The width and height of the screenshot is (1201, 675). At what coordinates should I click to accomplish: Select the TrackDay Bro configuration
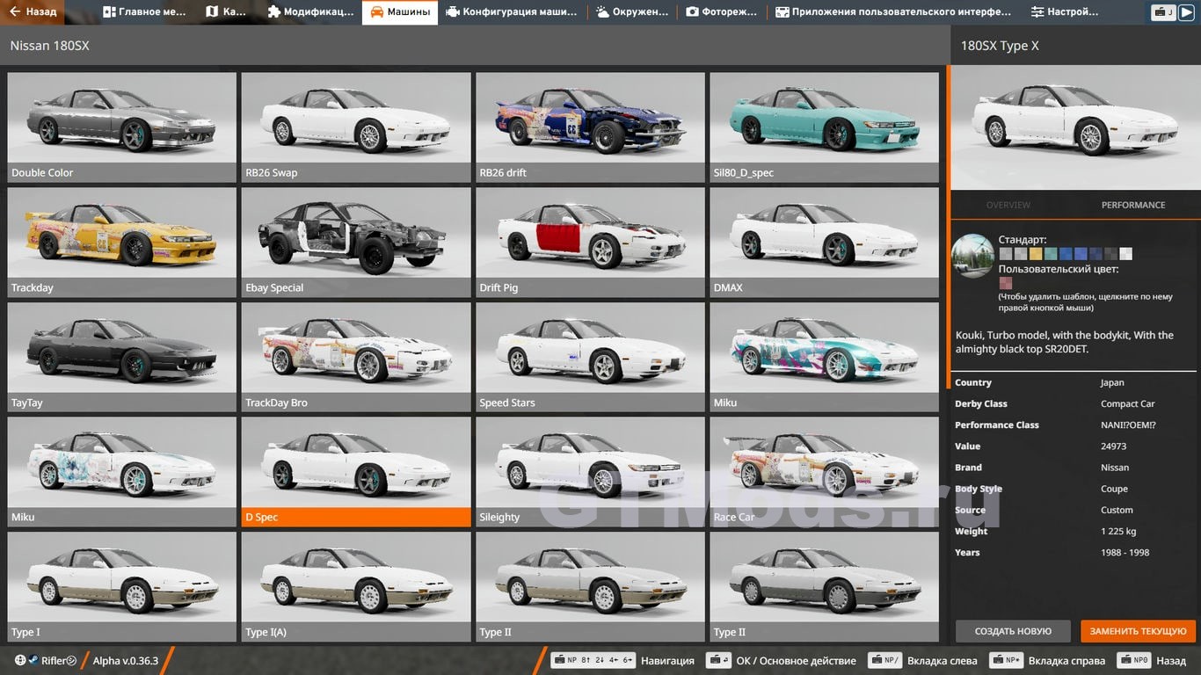[x=356, y=357]
